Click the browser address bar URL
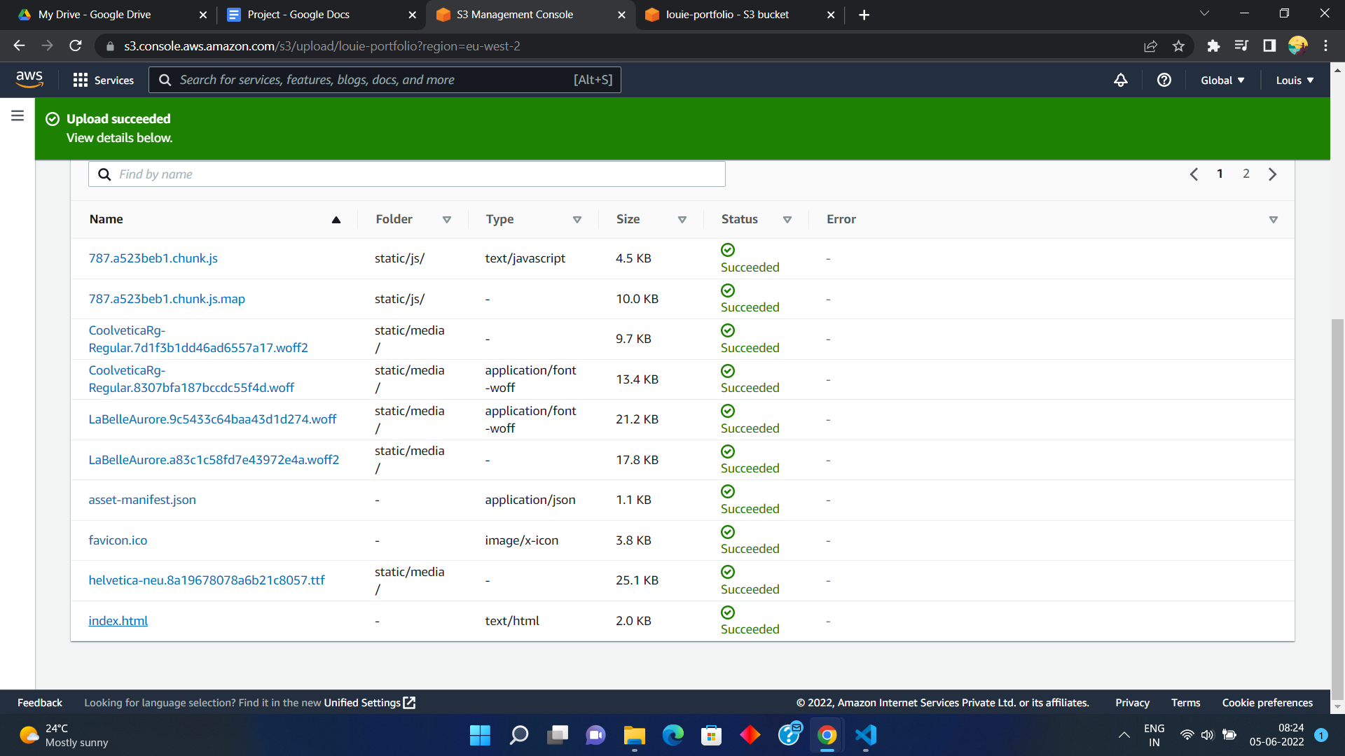The width and height of the screenshot is (1345, 756). pos(322,46)
